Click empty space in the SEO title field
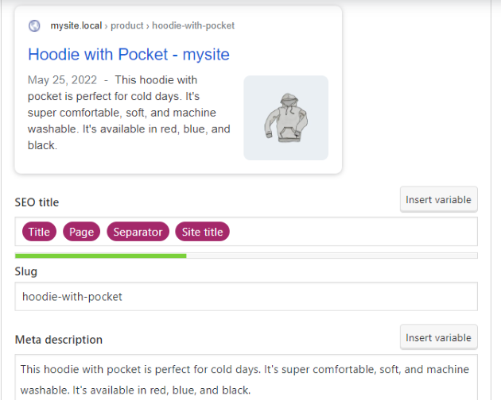This screenshot has width=501, height=400. (x=350, y=232)
